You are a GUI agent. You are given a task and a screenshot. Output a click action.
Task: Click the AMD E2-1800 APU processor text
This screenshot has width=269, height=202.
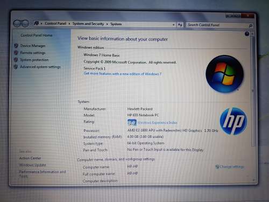tap(173, 130)
